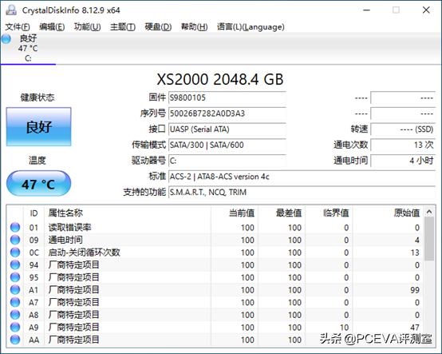Image resolution: width=442 pixels, height=354 pixels.
Task: Click the 47 °C temperature button
Action: [38, 184]
